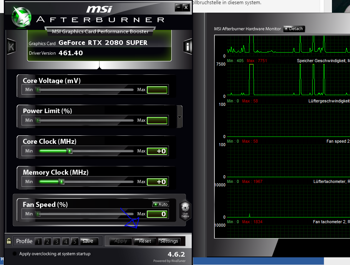Click the Fan tachometer 2 graph label
Viewport: 350px width, 265px height.
pyautogui.click(x=331, y=222)
